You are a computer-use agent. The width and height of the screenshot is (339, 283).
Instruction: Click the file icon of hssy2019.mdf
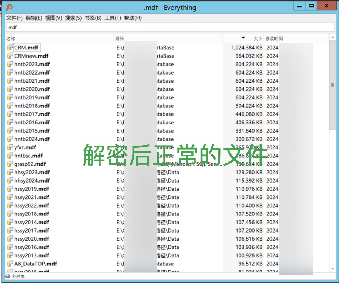point(10,189)
